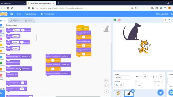
Task: Run the project with the green flag
Action: coord(115,20)
